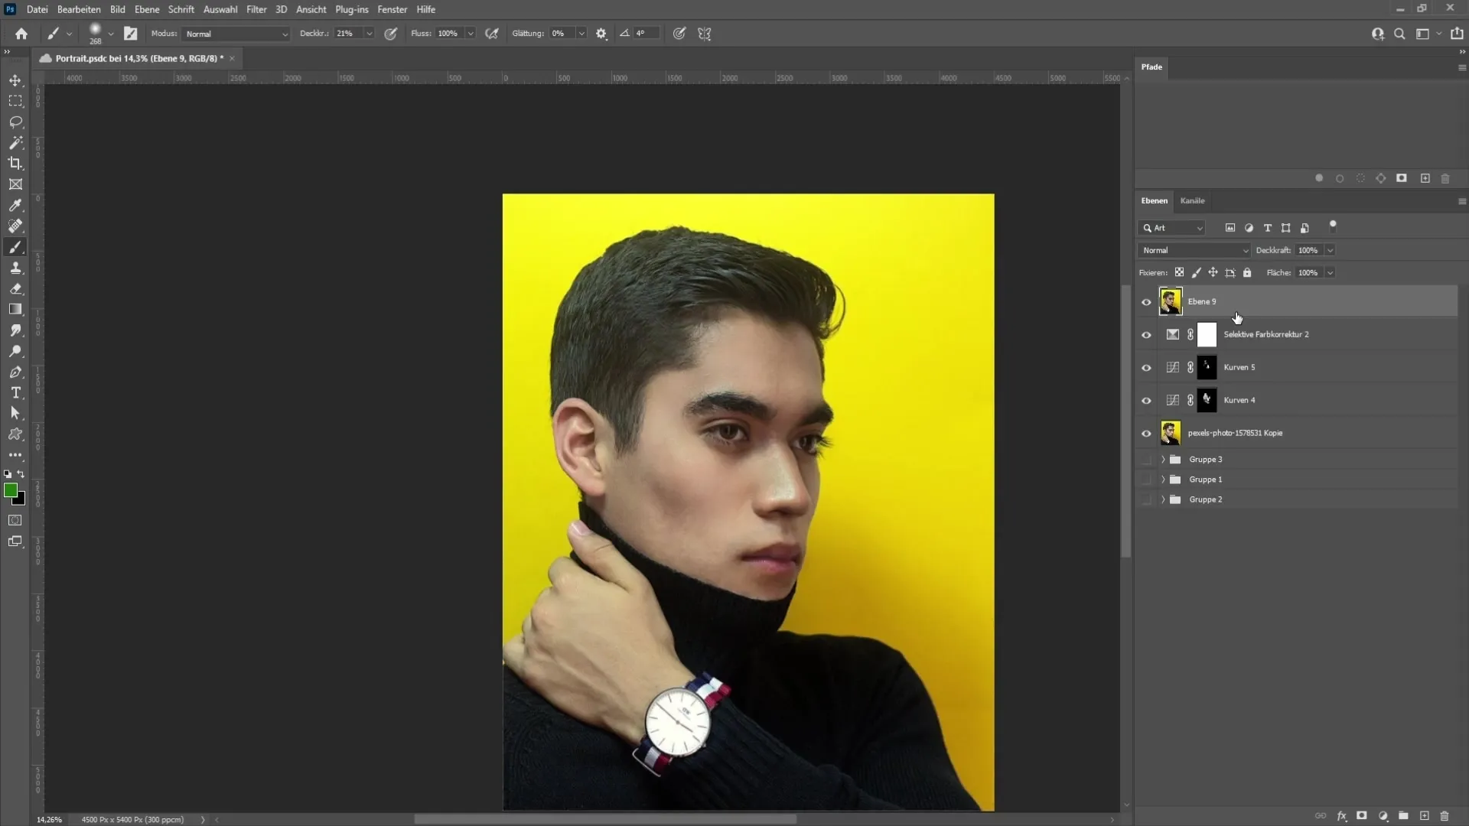Toggle visibility of Ebene 9 layer
This screenshot has height=826, width=1469.
pos(1145,301)
